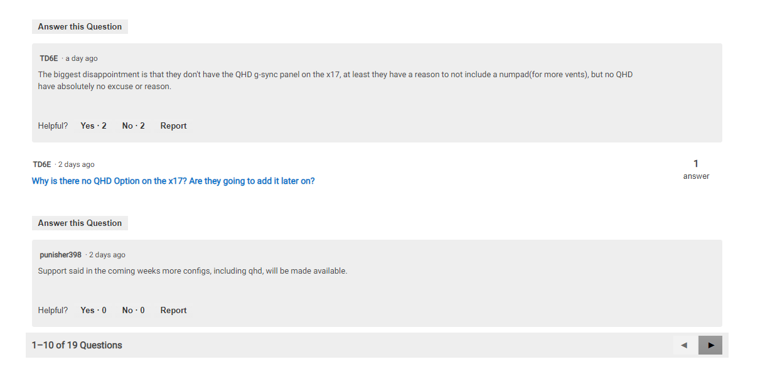765x369 pixels.
Task: Vote Yes on TD6E's answer
Action: point(94,126)
